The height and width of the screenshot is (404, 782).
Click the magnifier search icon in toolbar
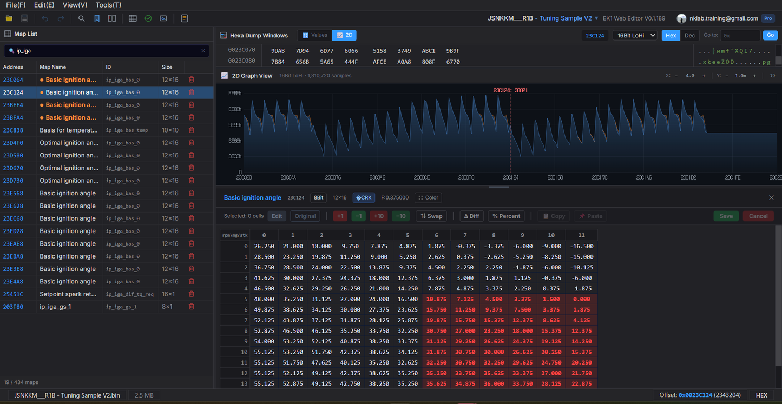pos(81,18)
